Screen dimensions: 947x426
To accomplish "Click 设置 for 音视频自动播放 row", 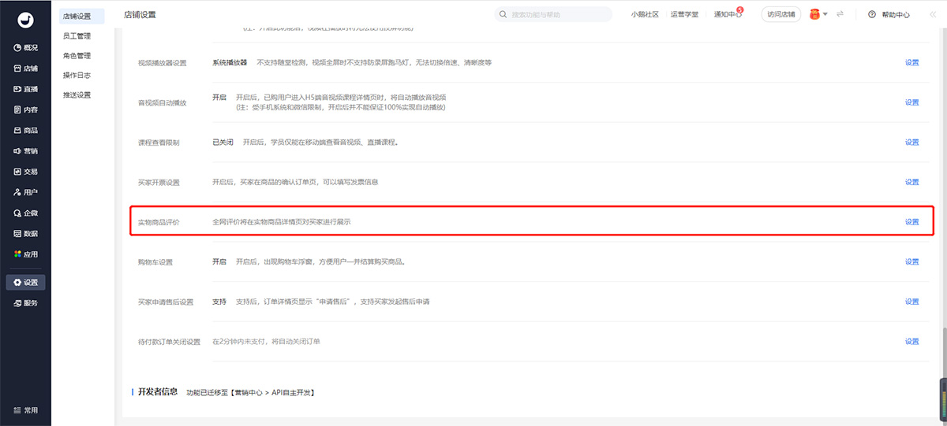I will pos(912,102).
